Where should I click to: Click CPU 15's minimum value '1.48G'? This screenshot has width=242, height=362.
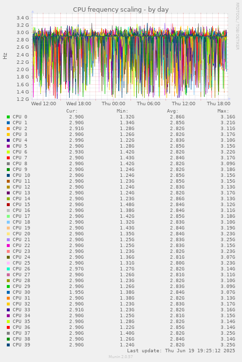(x=127, y=205)
